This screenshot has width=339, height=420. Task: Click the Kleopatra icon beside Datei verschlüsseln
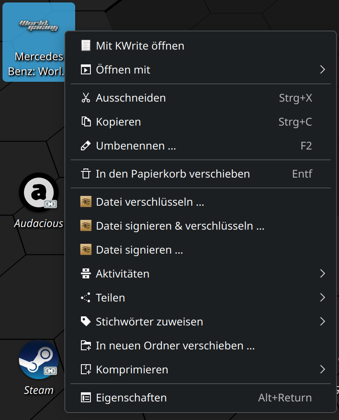pos(86,202)
